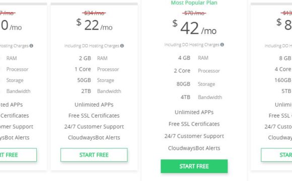
Task: Select the $42 /mo price text
Action: point(194,28)
